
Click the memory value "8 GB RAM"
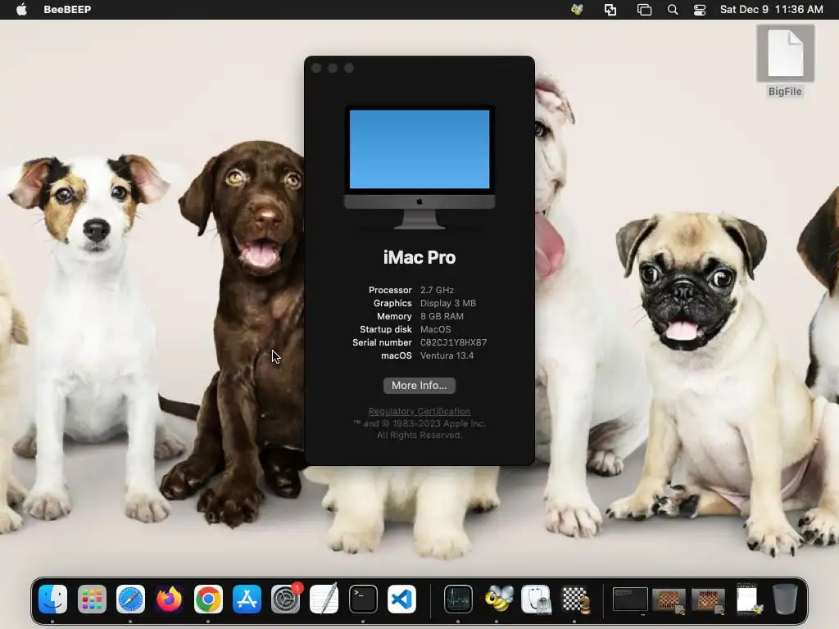coord(442,316)
